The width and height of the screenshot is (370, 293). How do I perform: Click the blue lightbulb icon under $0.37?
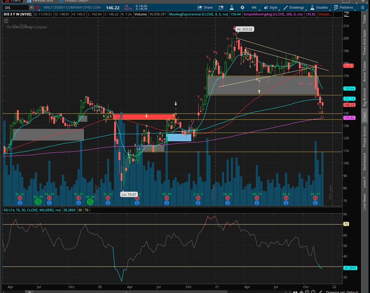(315, 203)
